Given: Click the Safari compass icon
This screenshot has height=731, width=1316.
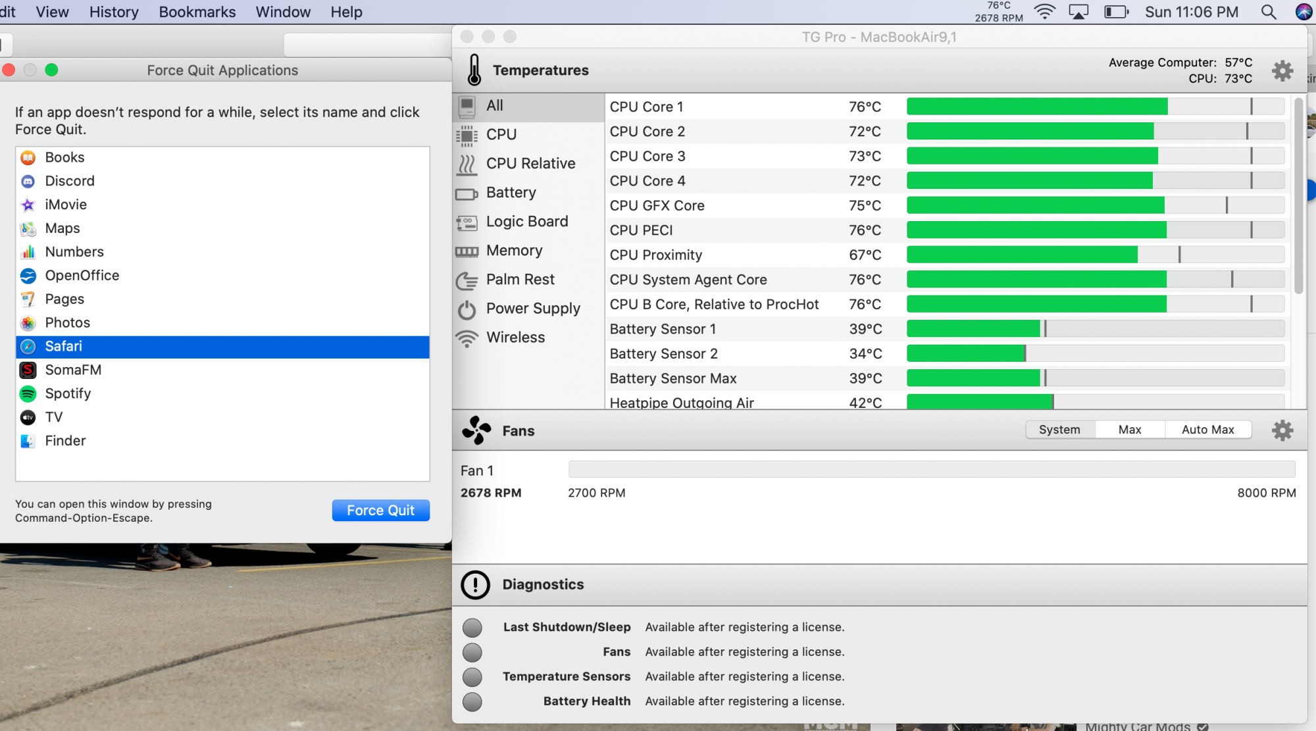Looking at the screenshot, I should [28, 347].
